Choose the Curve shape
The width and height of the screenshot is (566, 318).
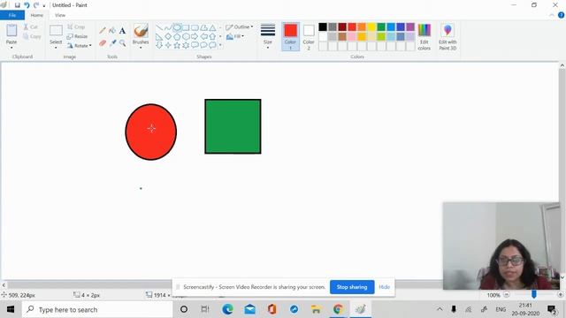(168, 27)
